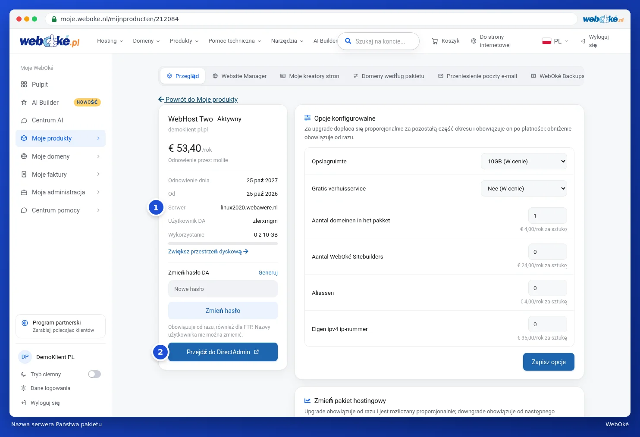Open the PL language selector
640x437 pixels.
555,41
